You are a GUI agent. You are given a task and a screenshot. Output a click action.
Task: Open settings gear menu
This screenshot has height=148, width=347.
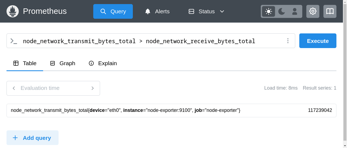pos(313,11)
